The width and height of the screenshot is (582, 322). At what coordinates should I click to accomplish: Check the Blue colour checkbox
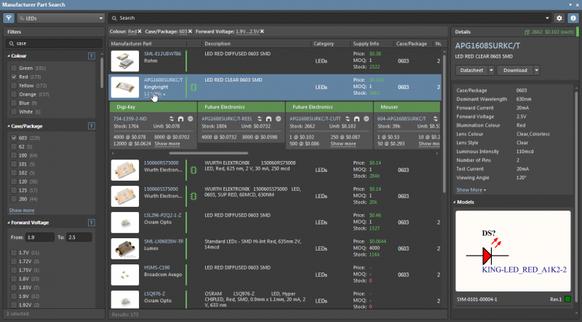(14, 103)
